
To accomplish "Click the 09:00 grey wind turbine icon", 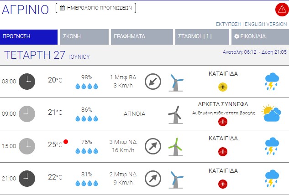I will coord(174,114).
